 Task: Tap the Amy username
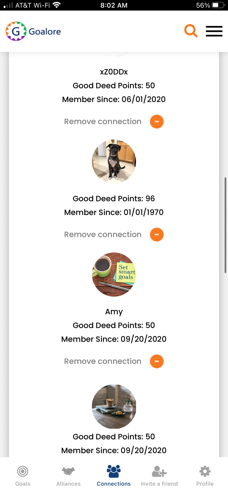[x=114, y=312]
